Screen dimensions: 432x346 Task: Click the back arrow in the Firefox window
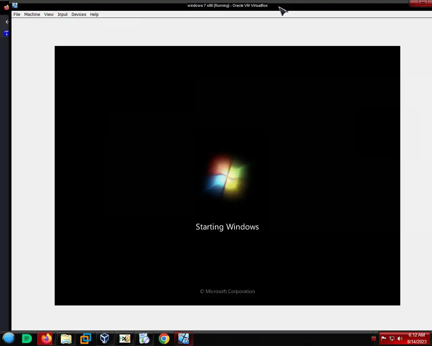click(7, 22)
